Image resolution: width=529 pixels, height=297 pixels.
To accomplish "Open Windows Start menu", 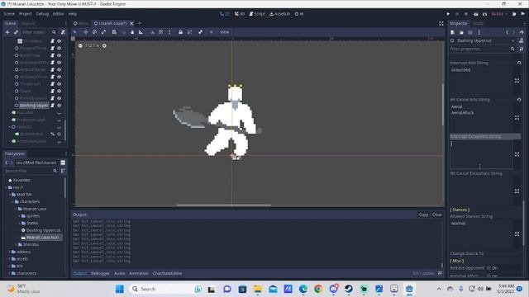I will click(x=119, y=289).
